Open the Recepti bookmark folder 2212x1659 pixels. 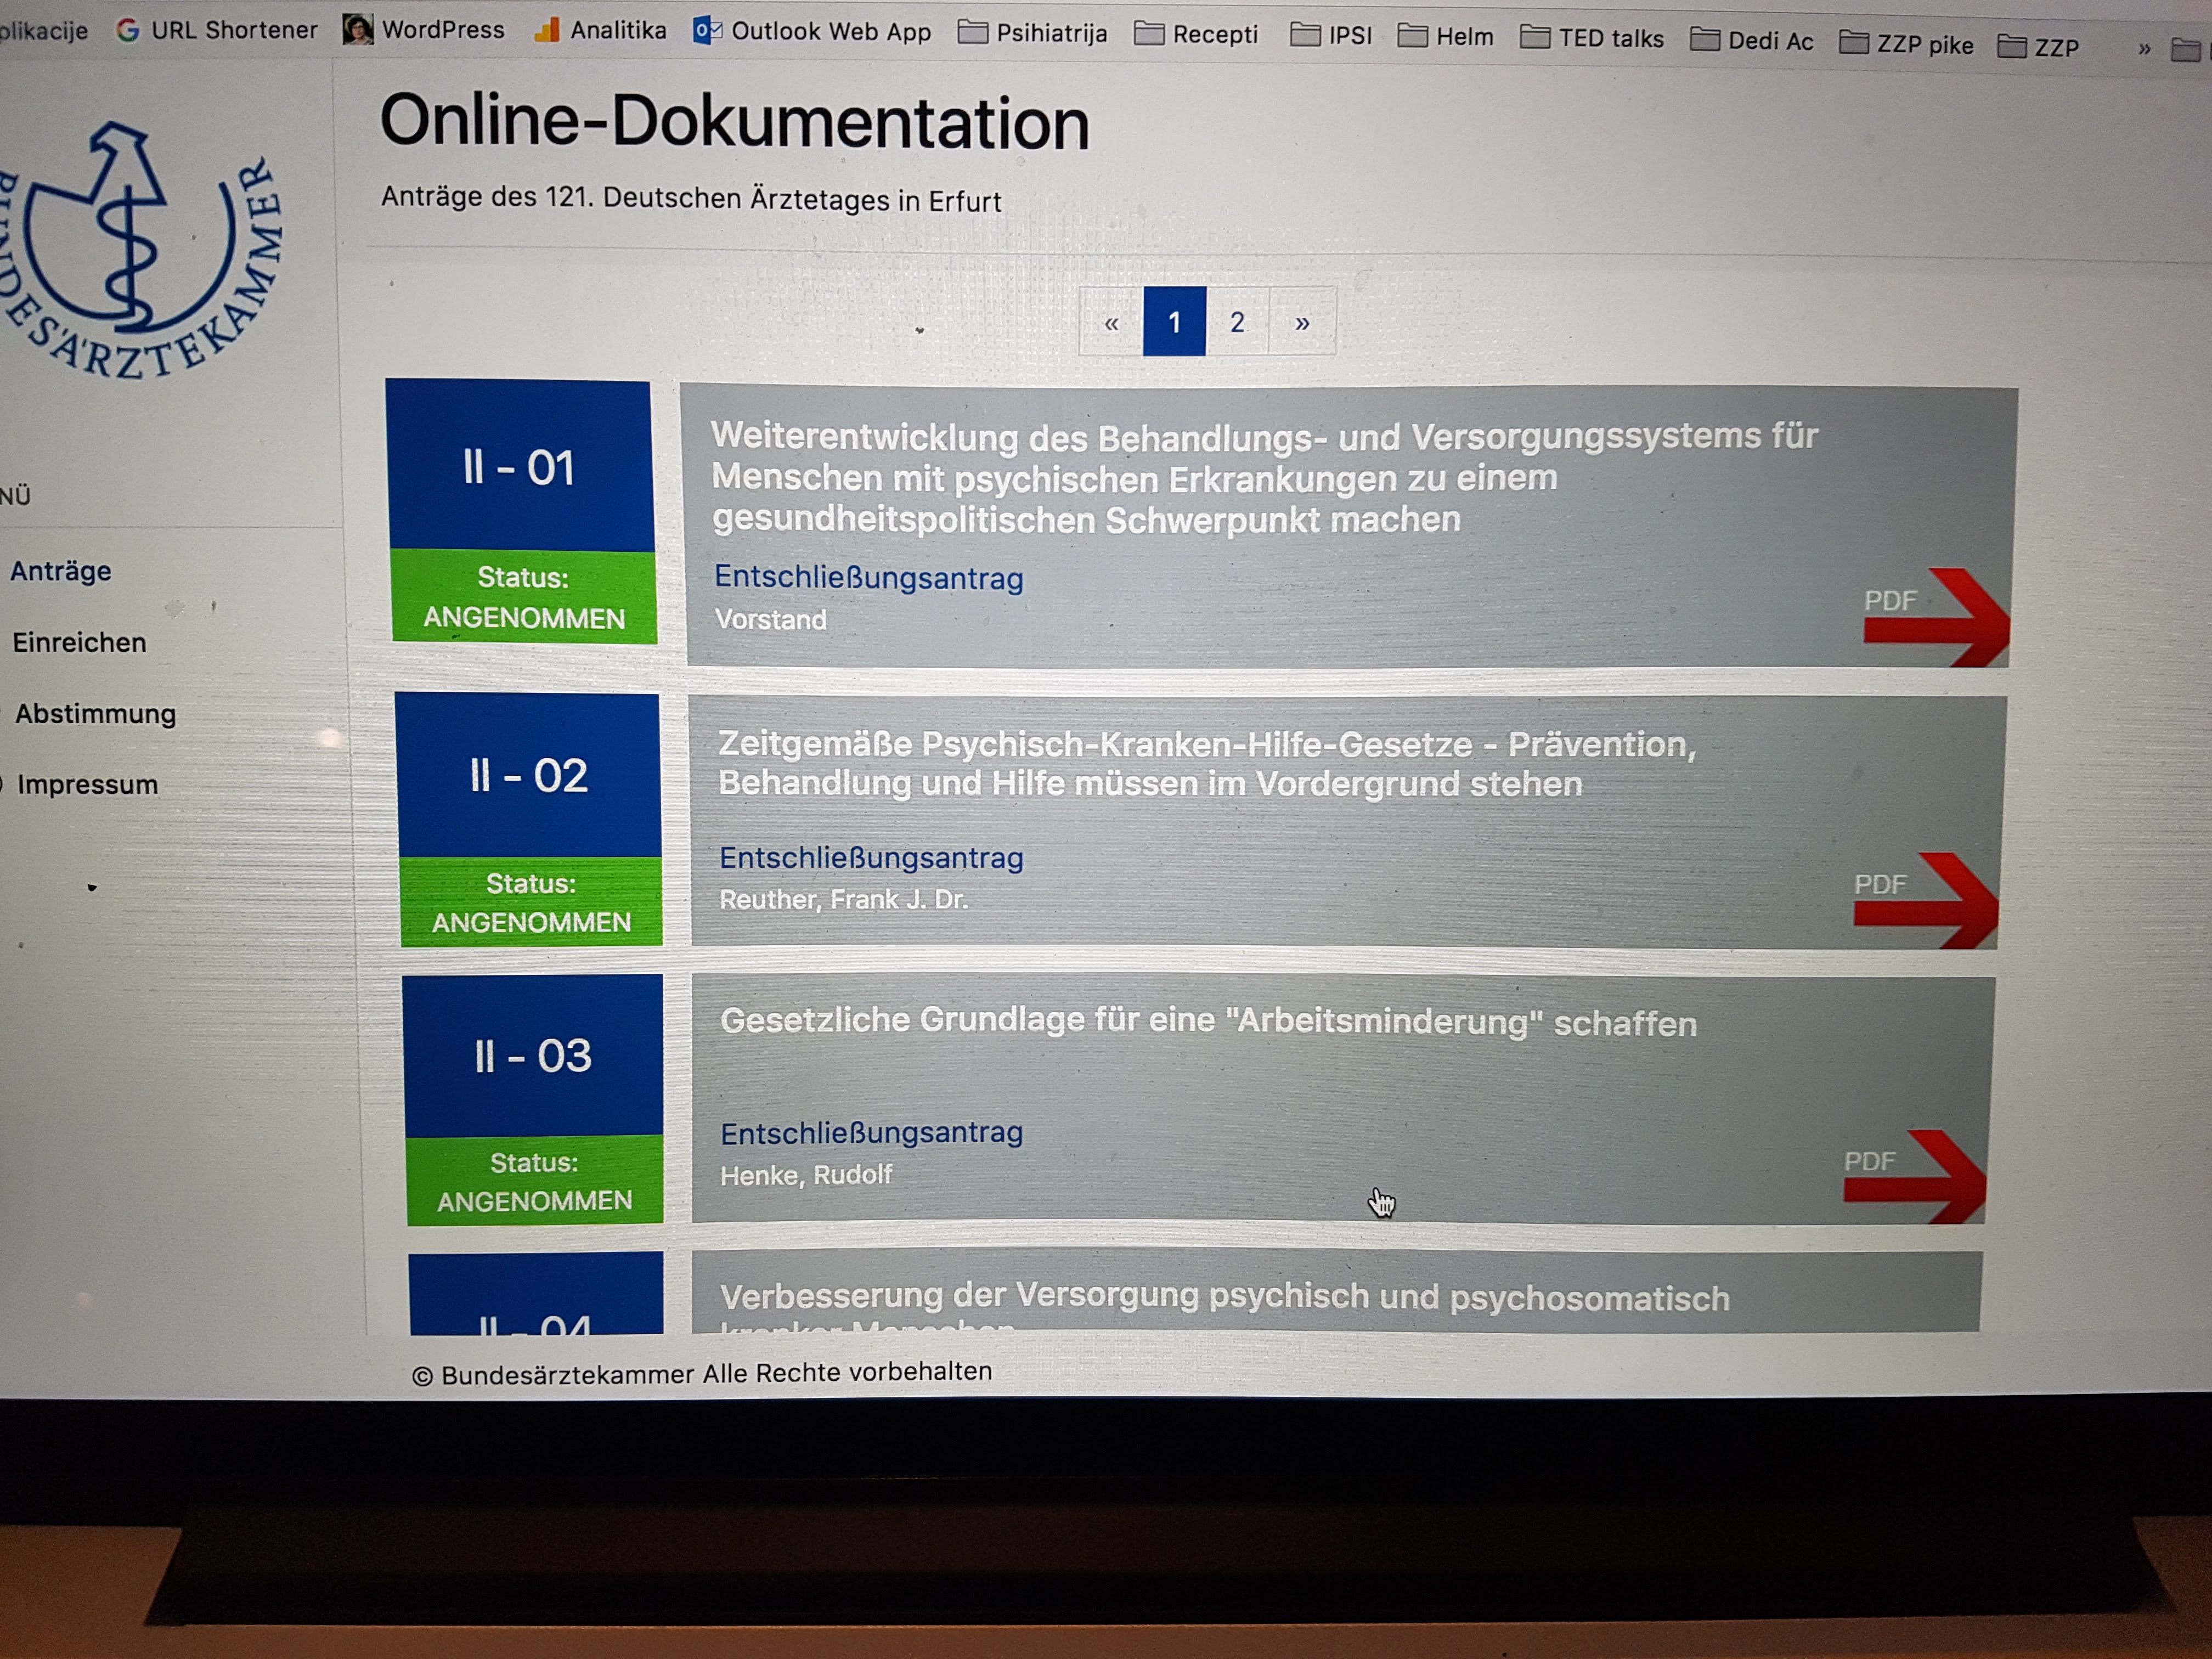1196,35
